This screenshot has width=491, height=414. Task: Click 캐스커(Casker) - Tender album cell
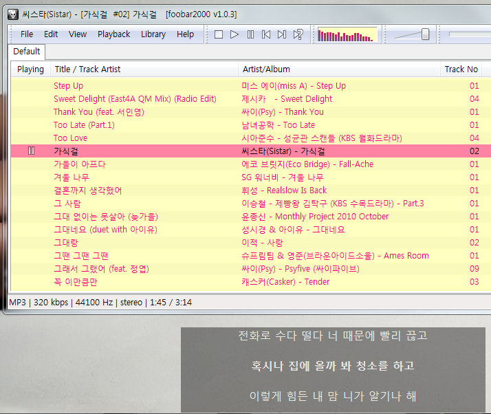285,282
